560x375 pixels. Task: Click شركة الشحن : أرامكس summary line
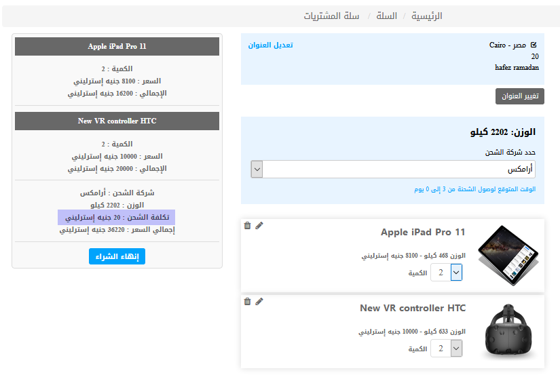click(x=117, y=193)
